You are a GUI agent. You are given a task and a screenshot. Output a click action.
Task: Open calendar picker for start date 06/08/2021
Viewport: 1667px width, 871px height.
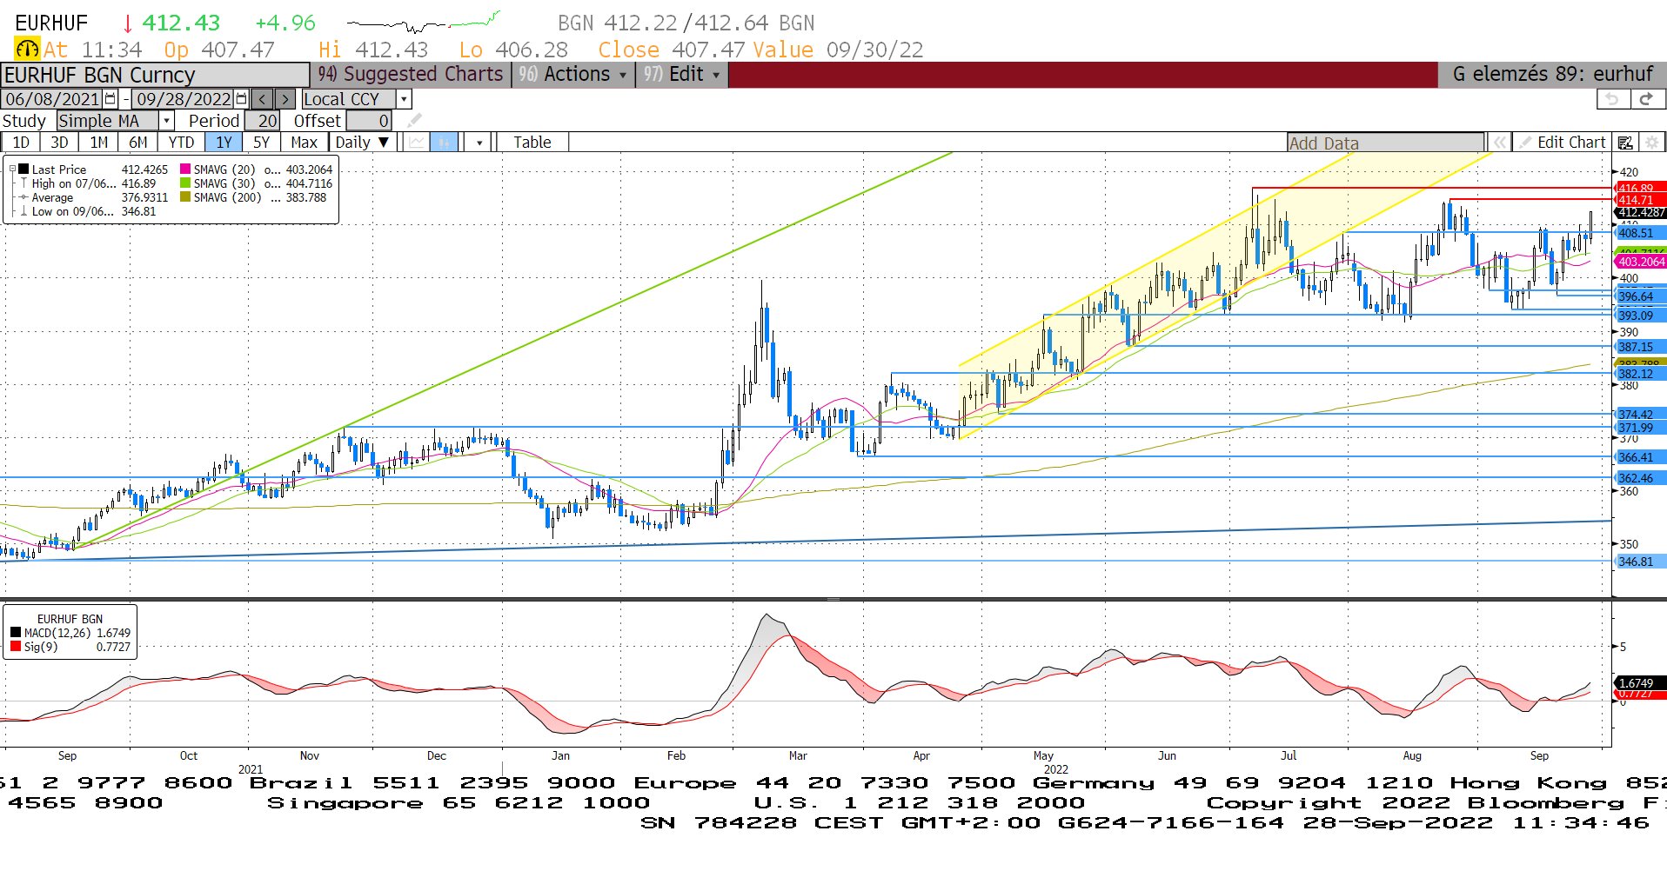point(110,99)
